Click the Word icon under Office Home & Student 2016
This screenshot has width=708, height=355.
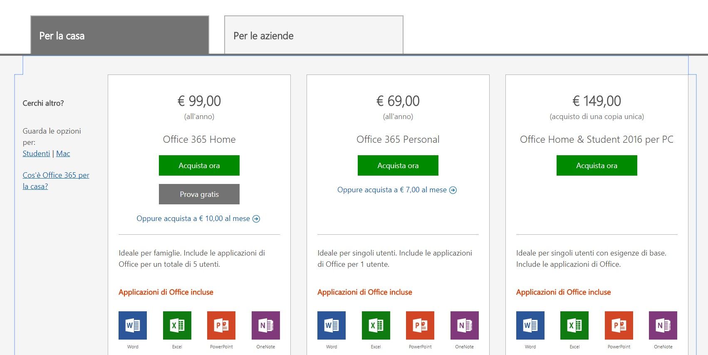tap(530, 325)
